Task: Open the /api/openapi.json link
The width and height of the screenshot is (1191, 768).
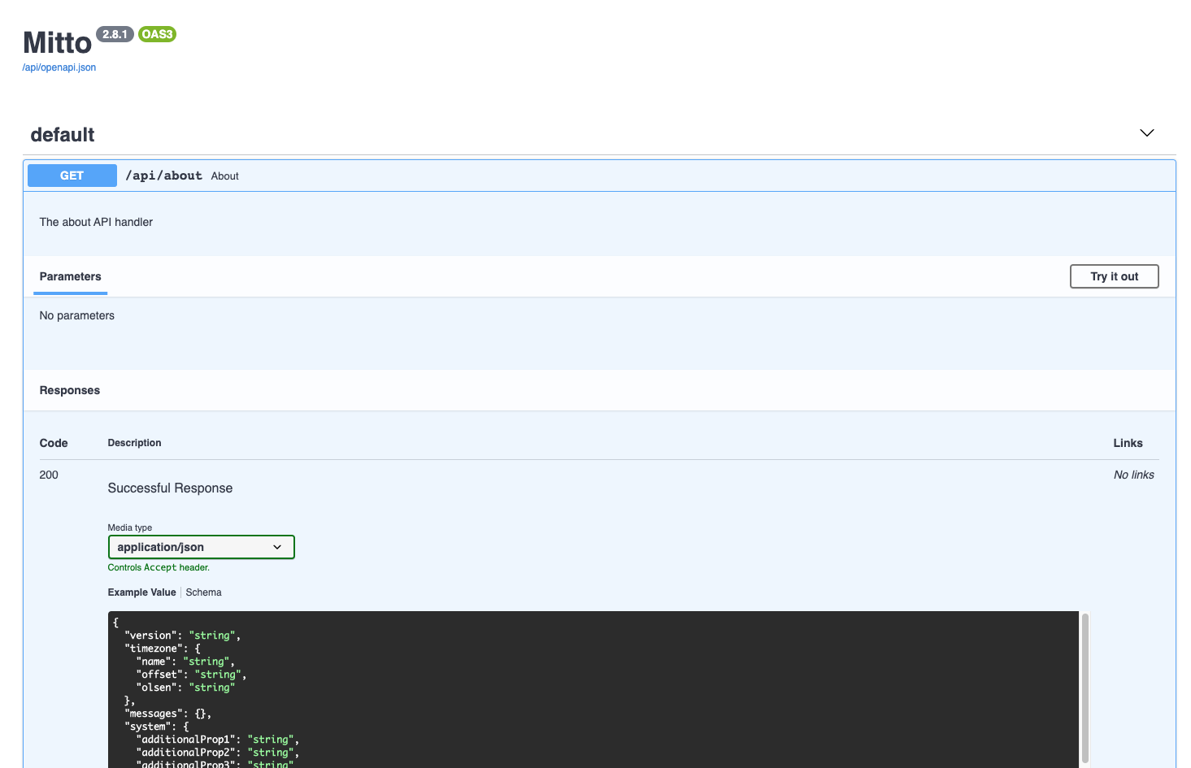Action: (59, 67)
